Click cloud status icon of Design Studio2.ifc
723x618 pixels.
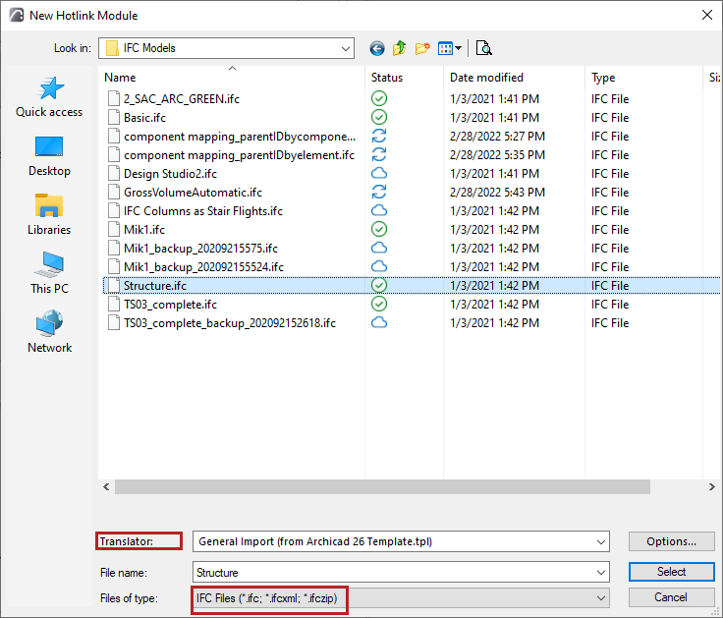(379, 173)
